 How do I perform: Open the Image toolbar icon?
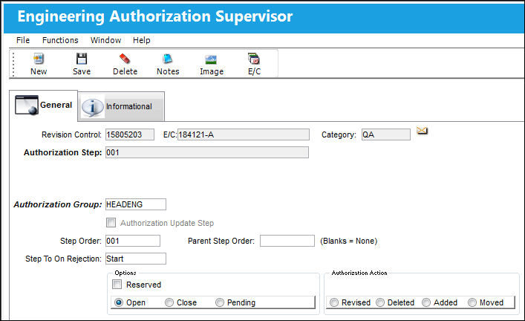click(211, 59)
